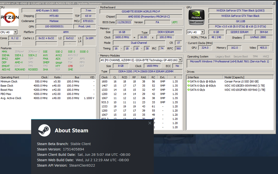Image resolution: width=278 pixels, height=174 pixels.
Task: Open the GPU #0 selector dropdown
Action: [202, 32]
